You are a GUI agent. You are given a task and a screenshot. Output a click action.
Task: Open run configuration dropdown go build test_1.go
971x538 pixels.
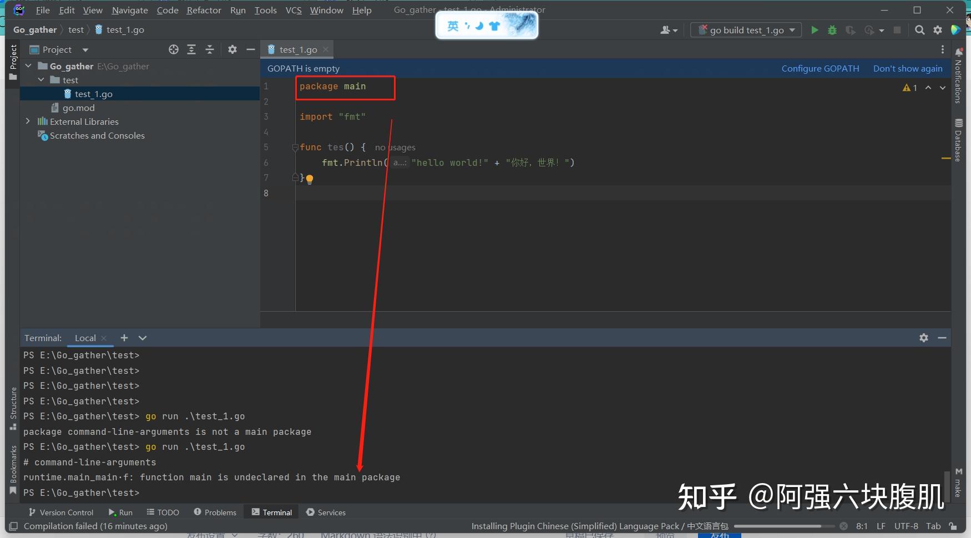click(x=746, y=30)
